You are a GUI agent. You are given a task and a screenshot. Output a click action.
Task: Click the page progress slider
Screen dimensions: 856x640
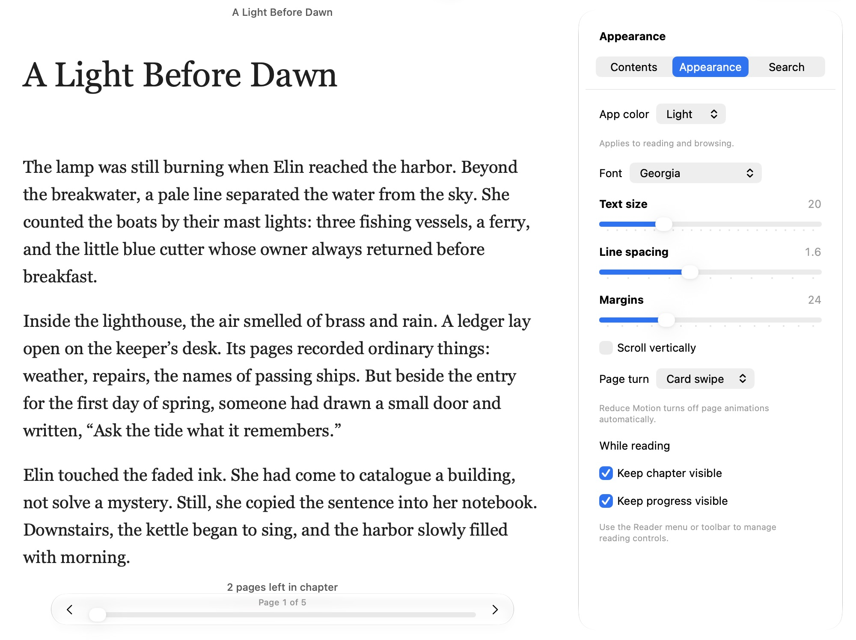coord(282,615)
